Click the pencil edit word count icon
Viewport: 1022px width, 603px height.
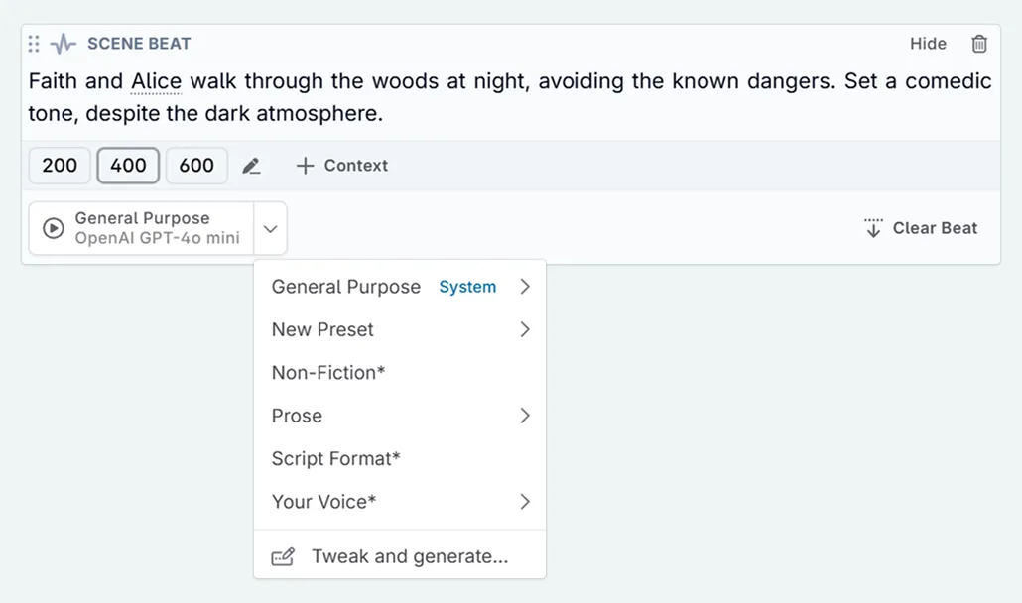pos(252,166)
